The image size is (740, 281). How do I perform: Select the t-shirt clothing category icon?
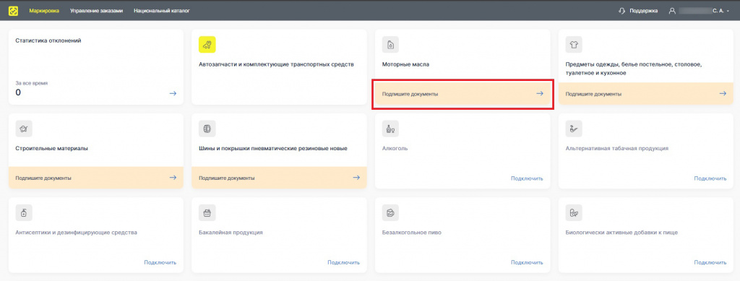point(574,45)
